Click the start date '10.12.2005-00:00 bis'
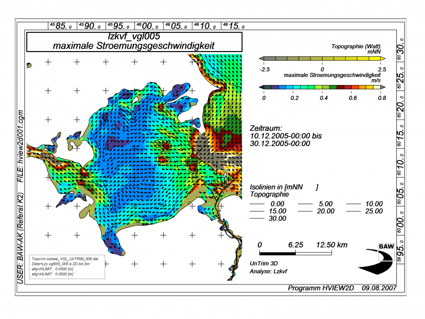 tap(286, 136)
